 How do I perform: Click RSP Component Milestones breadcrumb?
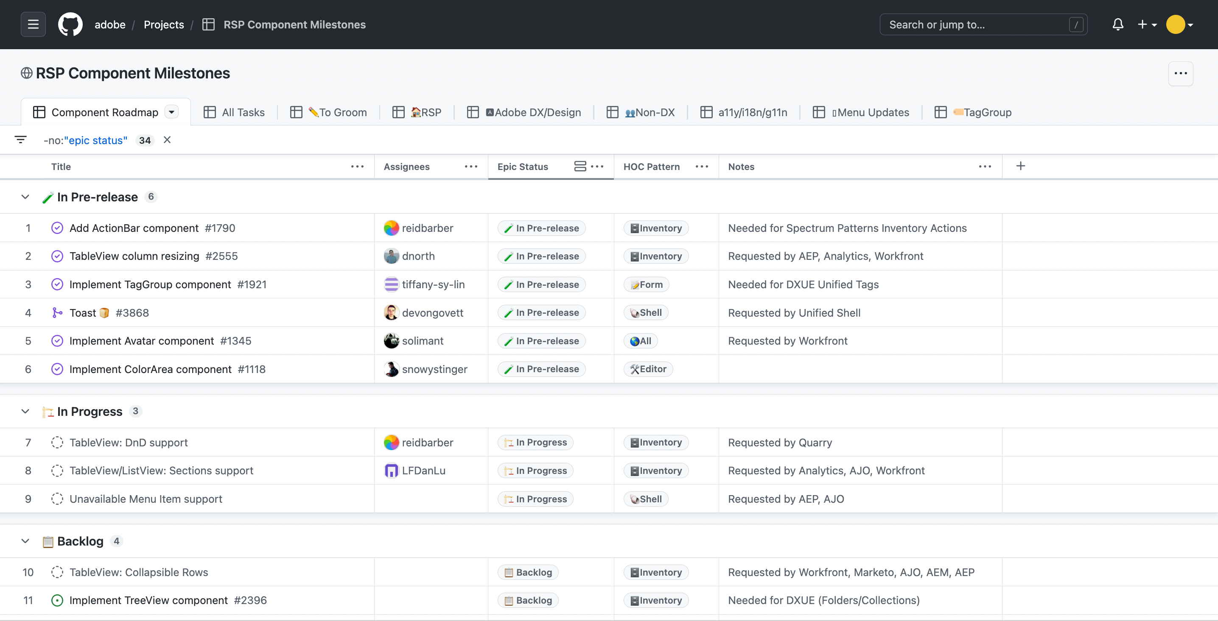[294, 25]
